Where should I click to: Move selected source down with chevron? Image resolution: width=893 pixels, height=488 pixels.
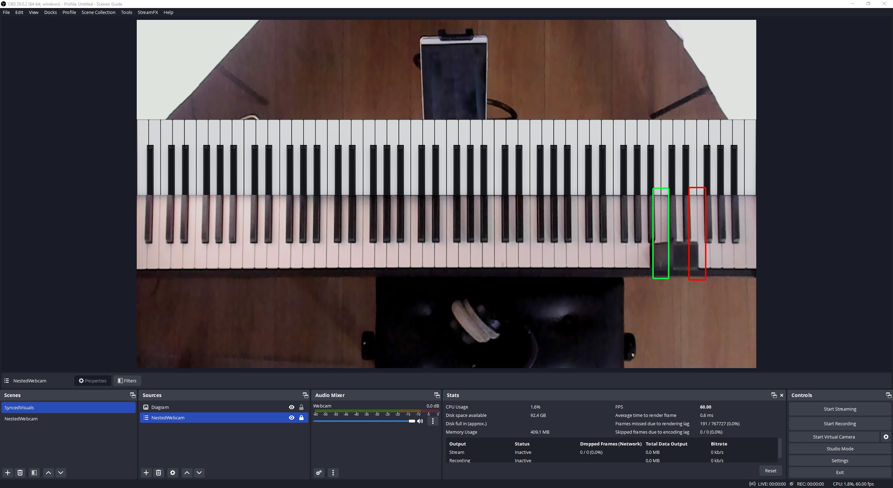coord(199,473)
